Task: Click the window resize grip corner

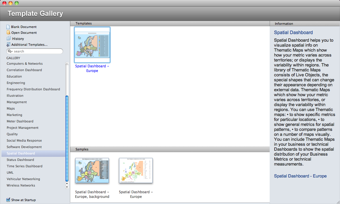Action: click(338, 202)
